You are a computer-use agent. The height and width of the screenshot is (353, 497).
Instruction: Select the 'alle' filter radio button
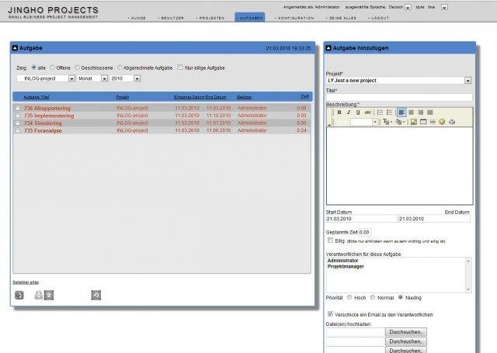[x=34, y=67]
